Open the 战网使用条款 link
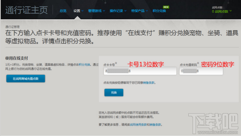Viewport: 241px width, 136px height. pos(138,125)
